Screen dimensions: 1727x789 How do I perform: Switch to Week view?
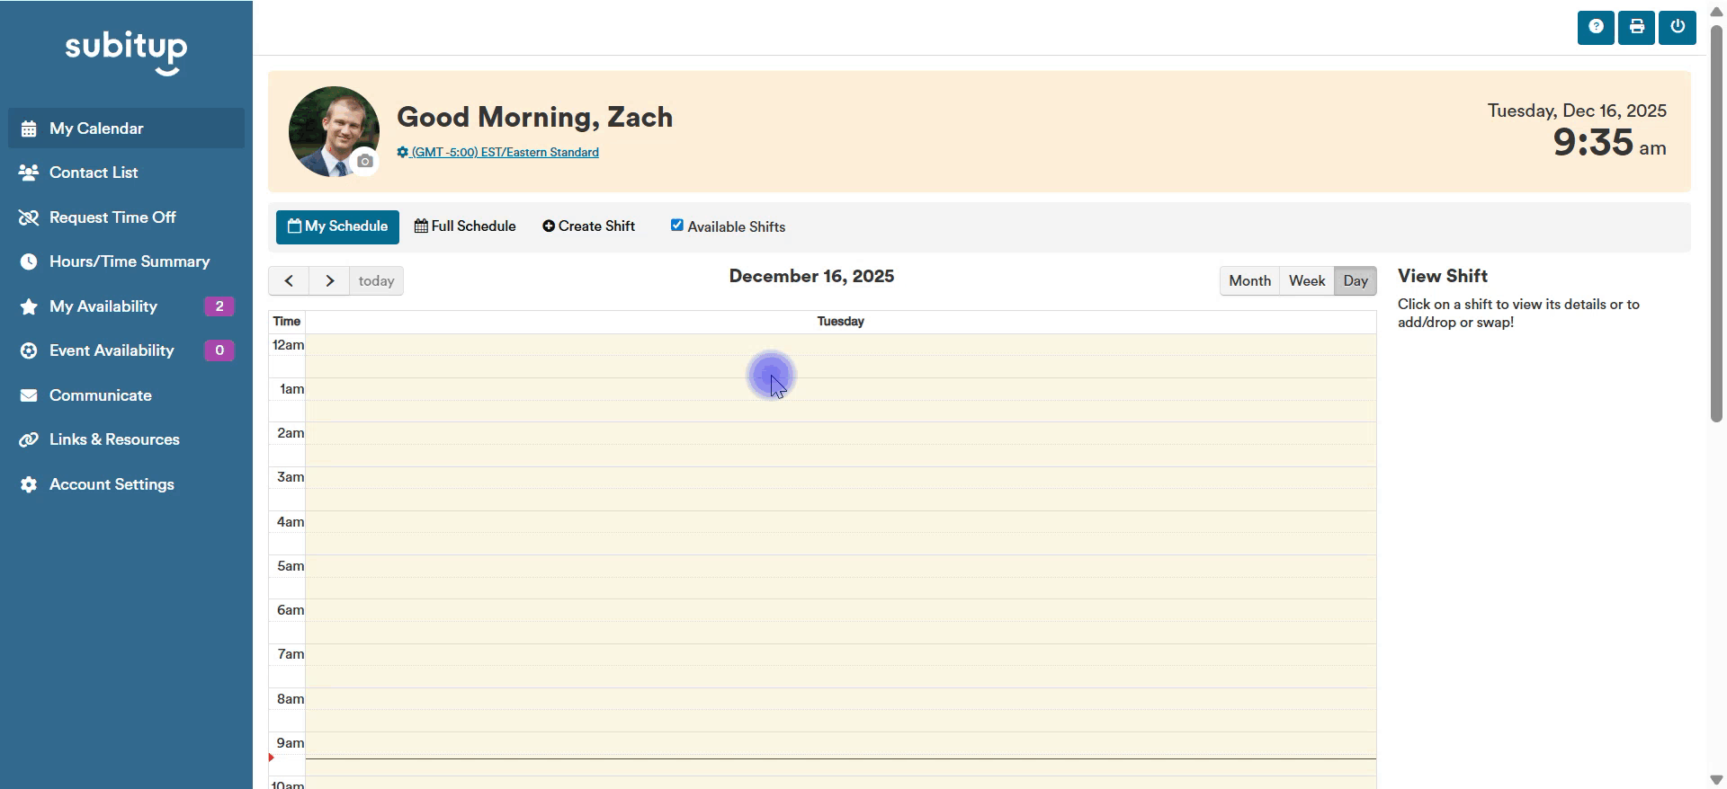tap(1306, 280)
